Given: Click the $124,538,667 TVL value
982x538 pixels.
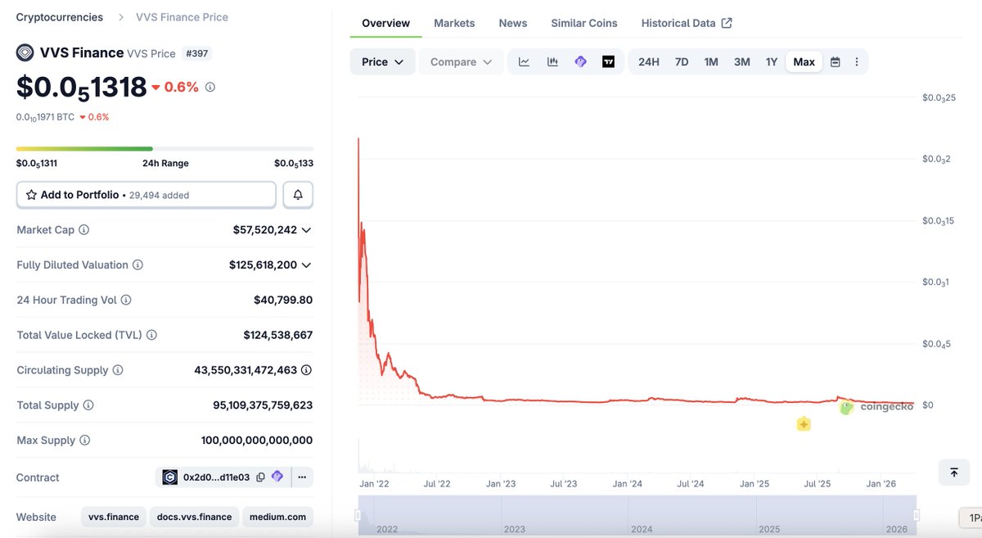Looking at the screenshot, I should (x=278, y=335).
